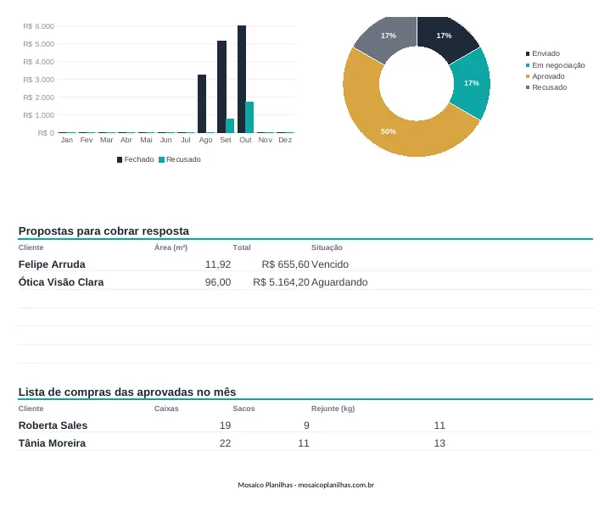Click the Sacos column header
Viewport: 610px width, 506px height.
[x=244, y=409]
